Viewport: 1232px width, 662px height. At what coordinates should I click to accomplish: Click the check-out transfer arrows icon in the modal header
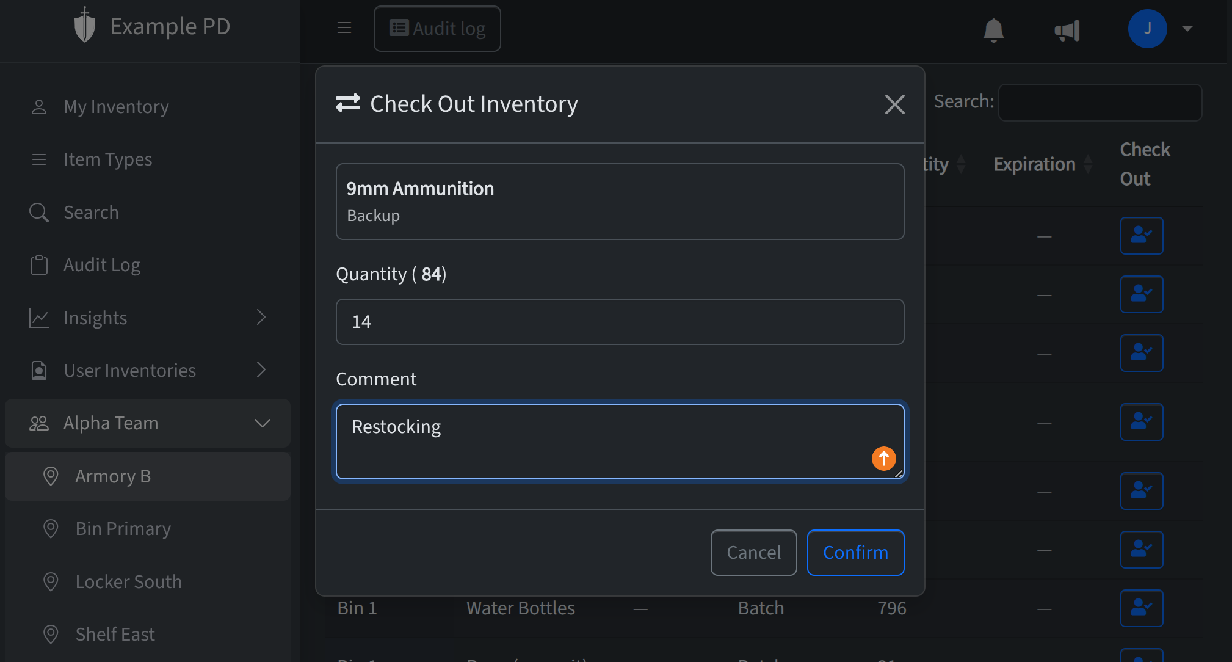[347, 103]
